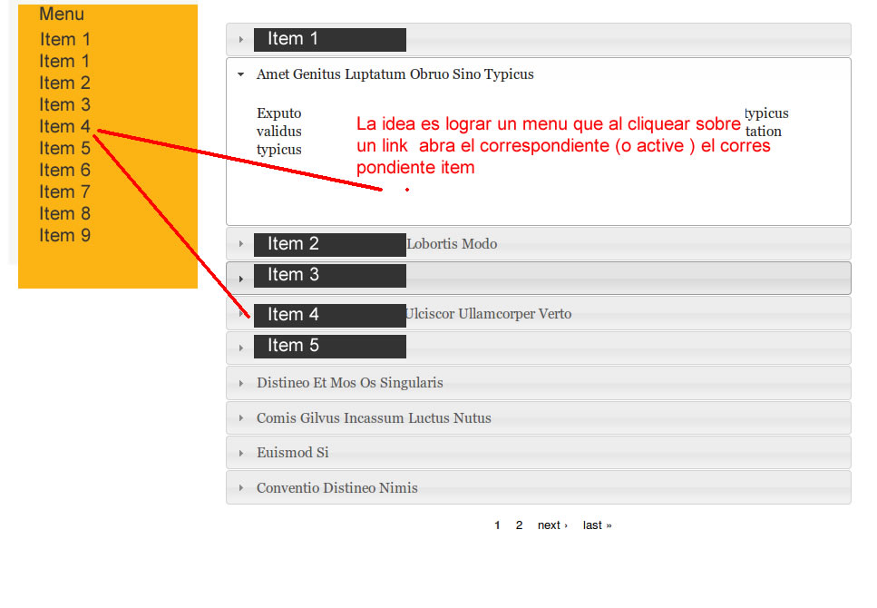Click the Ulciscor Ullamcorper Verto header
Image resolution: width=877 pixels, height=608 pixels.
(489, 313)
